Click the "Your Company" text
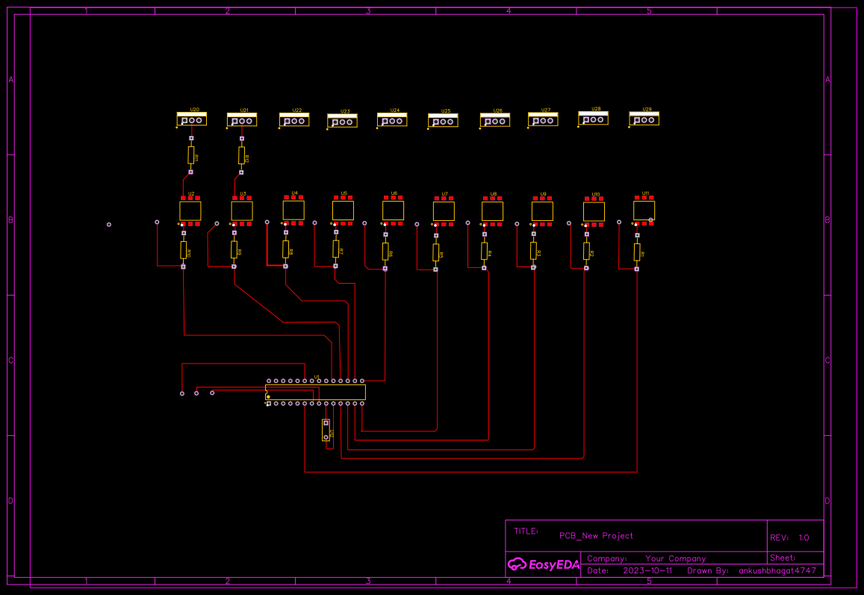Image resolution: width=864 pixels, height=595 pixels. click(676, 558)
